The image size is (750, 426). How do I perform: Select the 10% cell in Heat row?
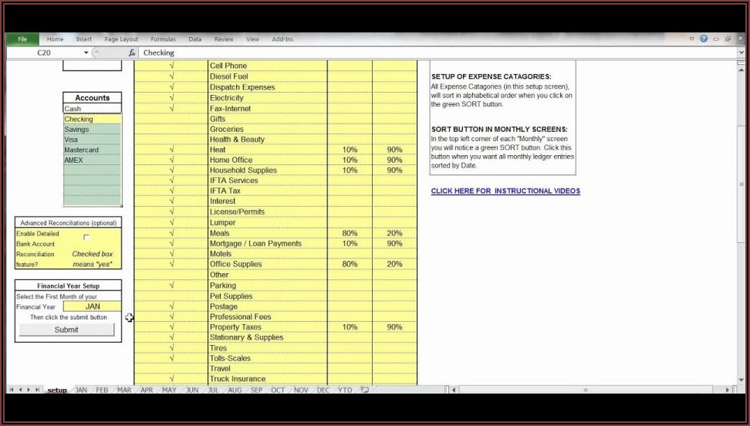pos(350,150)
